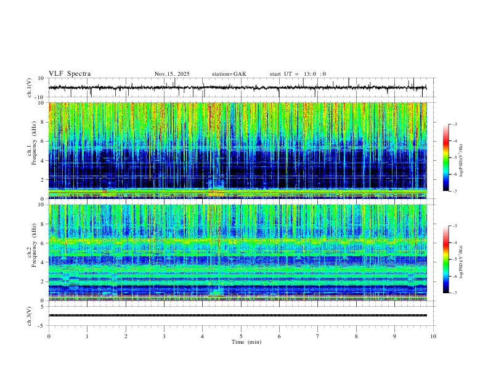This screenshot has height=377, width=488.
Task: Click the upper color scale bar
Action: [x=445, y=158]
